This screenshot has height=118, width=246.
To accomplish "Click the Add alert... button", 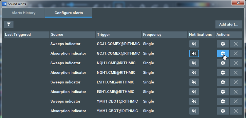I will [229, 24].
